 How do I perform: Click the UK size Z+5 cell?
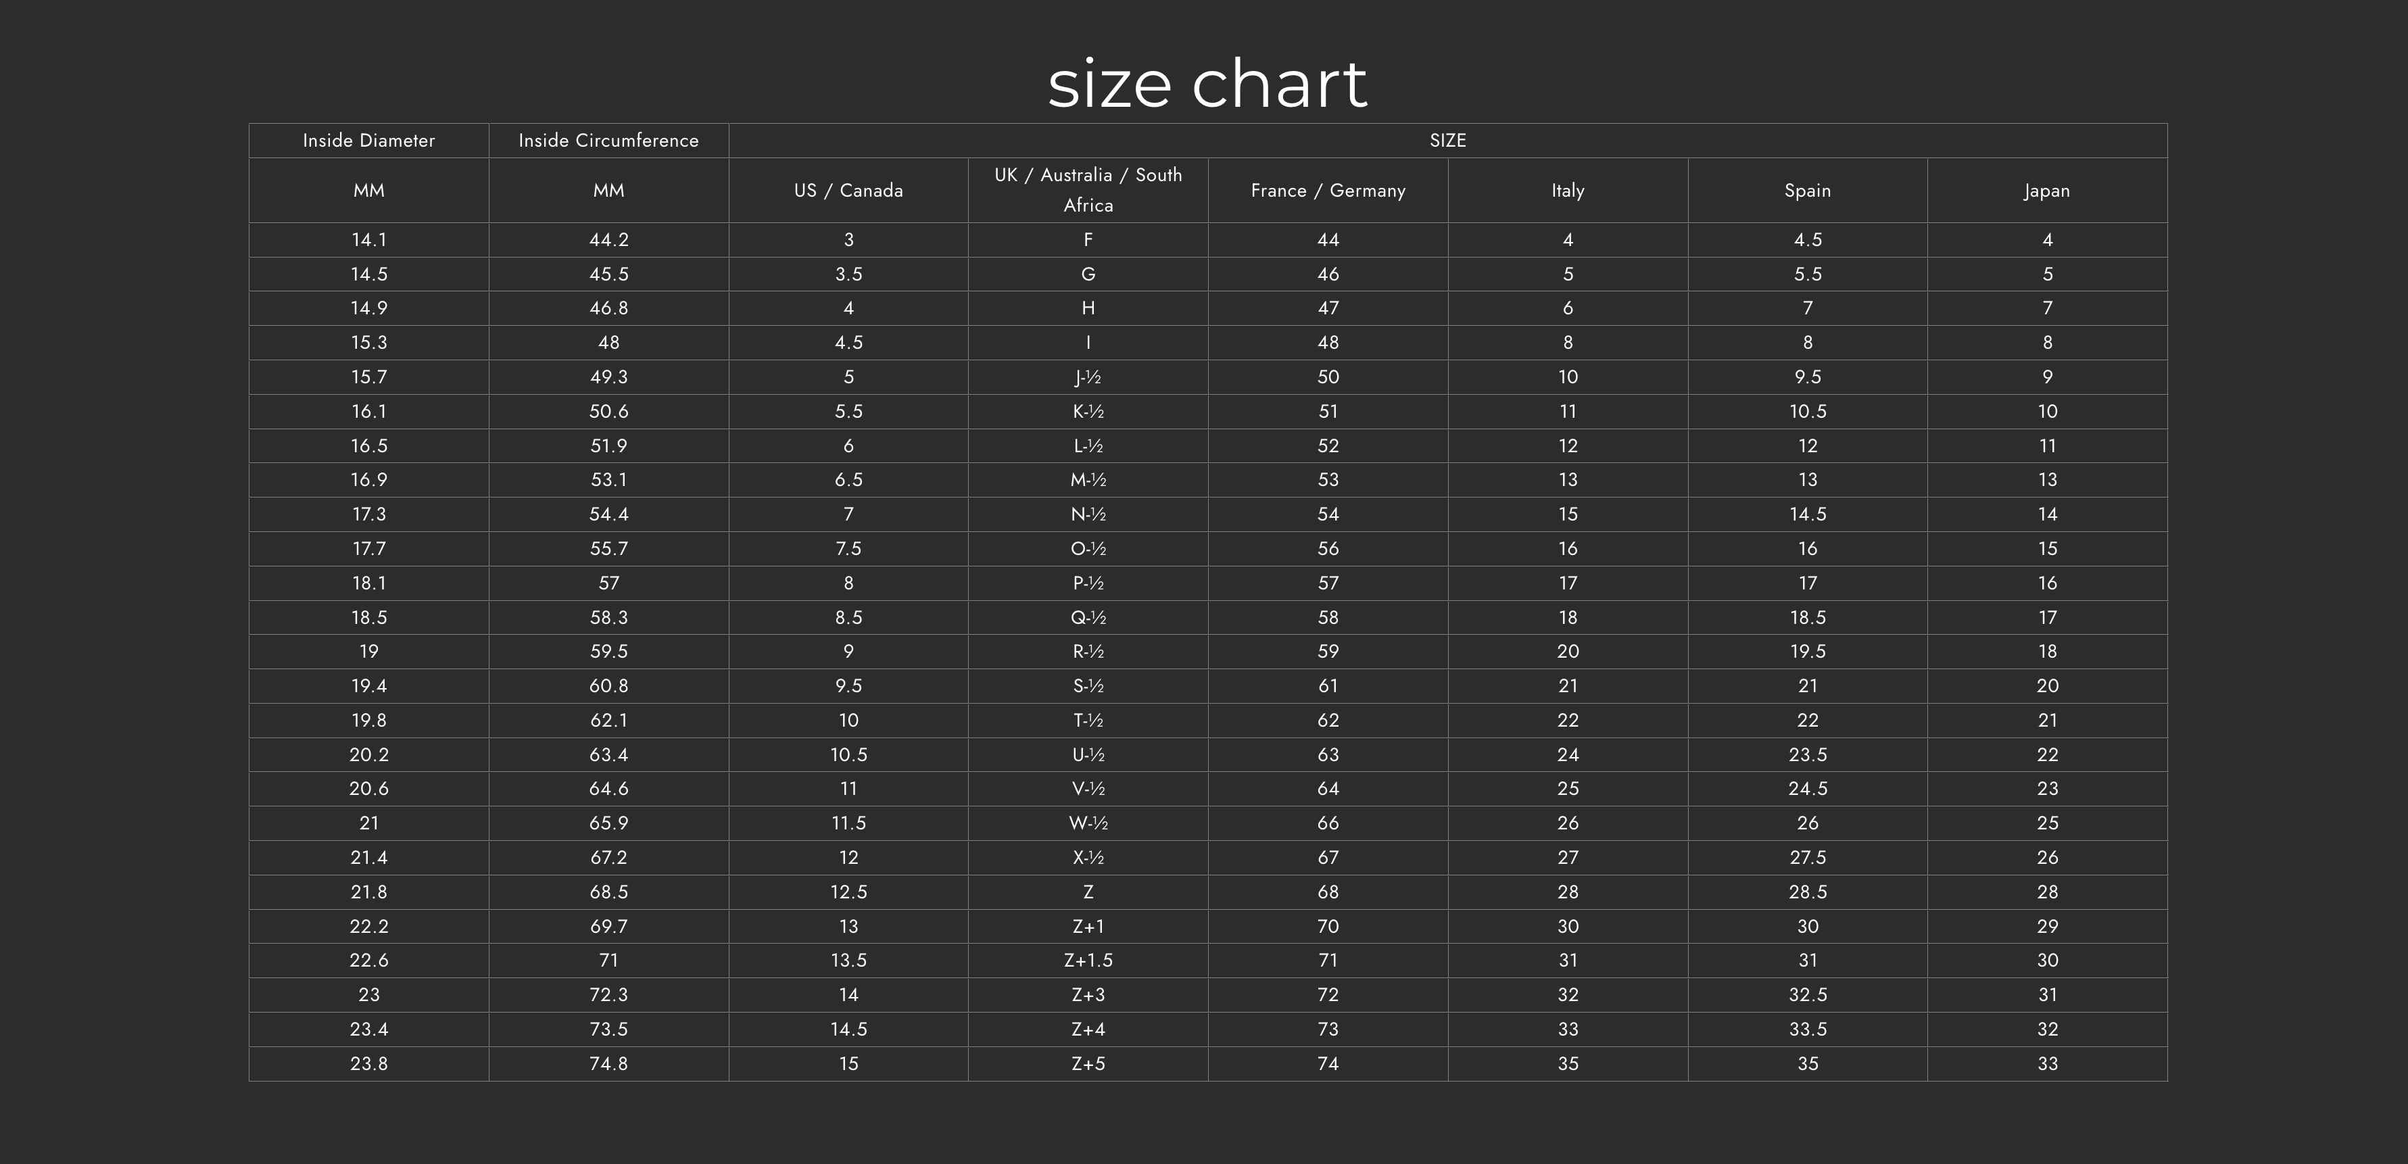[x=1088, y=1064]
